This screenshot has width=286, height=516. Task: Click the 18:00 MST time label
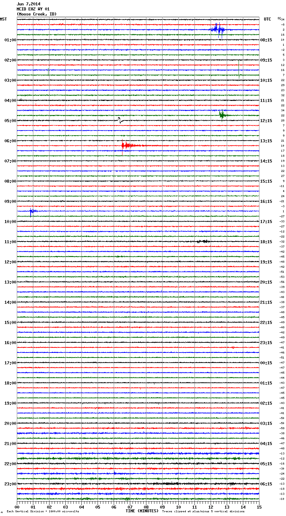10,383
